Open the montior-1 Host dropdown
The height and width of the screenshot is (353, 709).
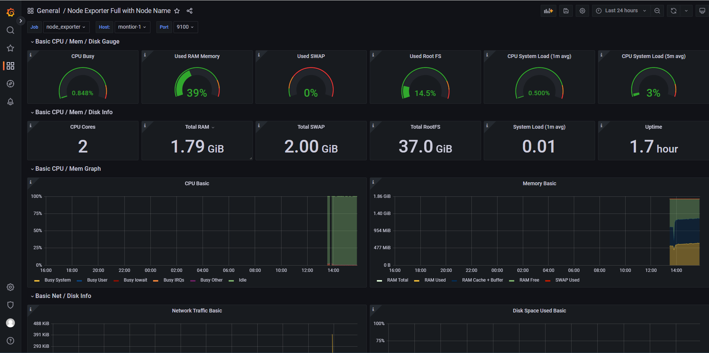click(132, 27)
